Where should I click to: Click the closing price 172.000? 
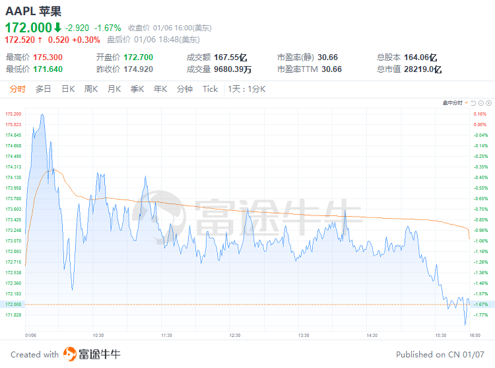[28, 28]
